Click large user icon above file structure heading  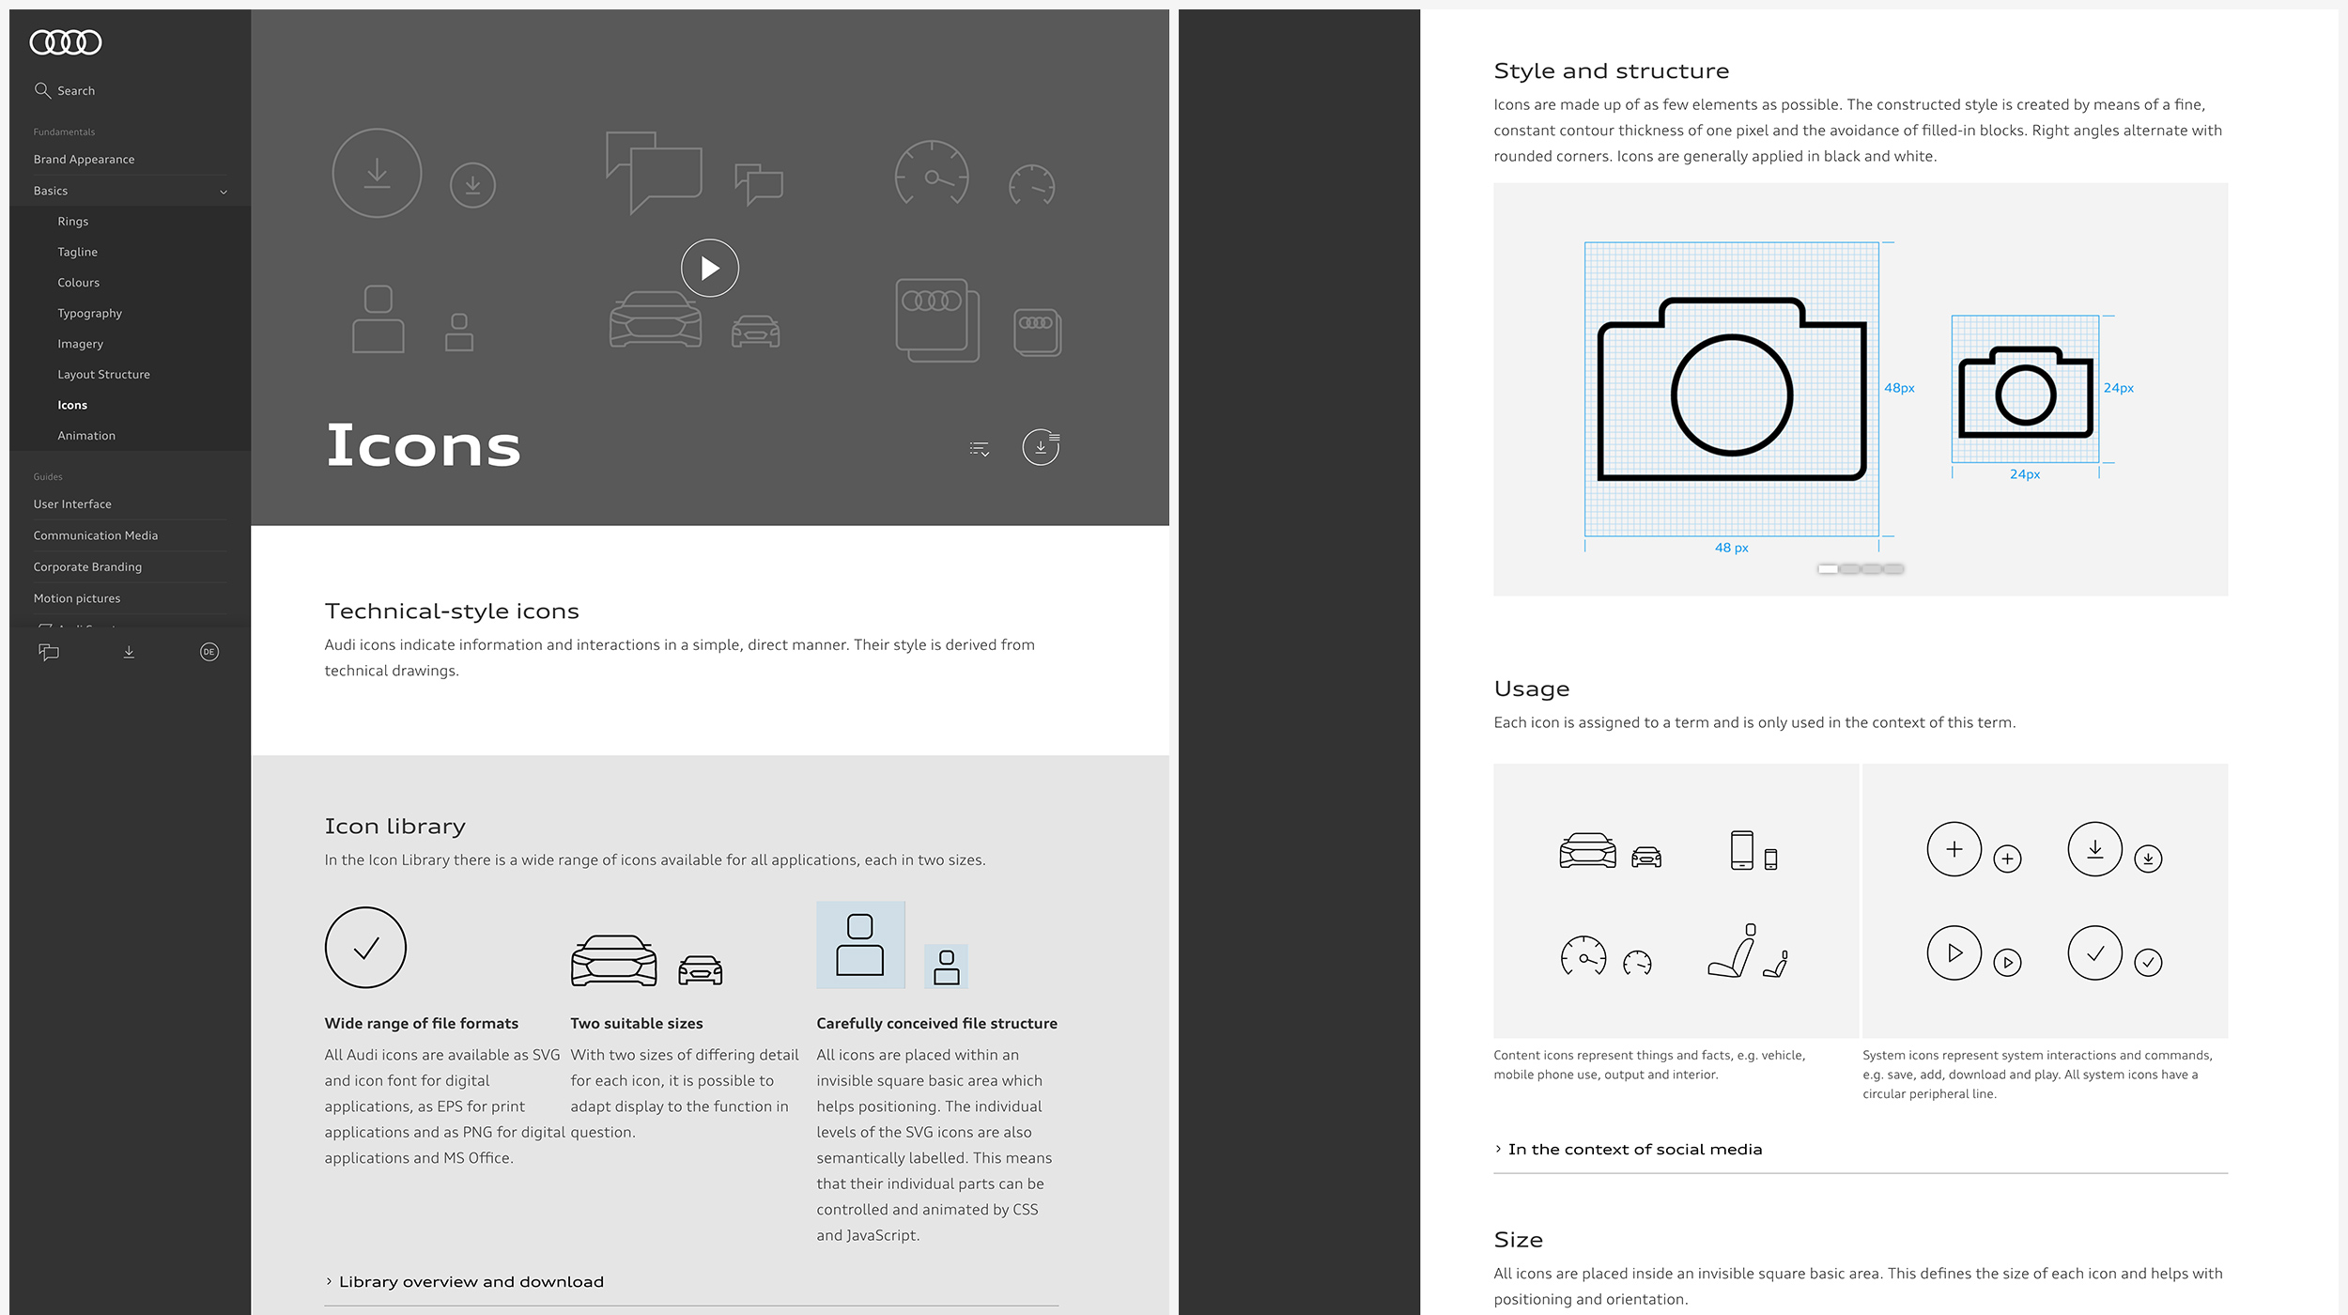[860, 945]
